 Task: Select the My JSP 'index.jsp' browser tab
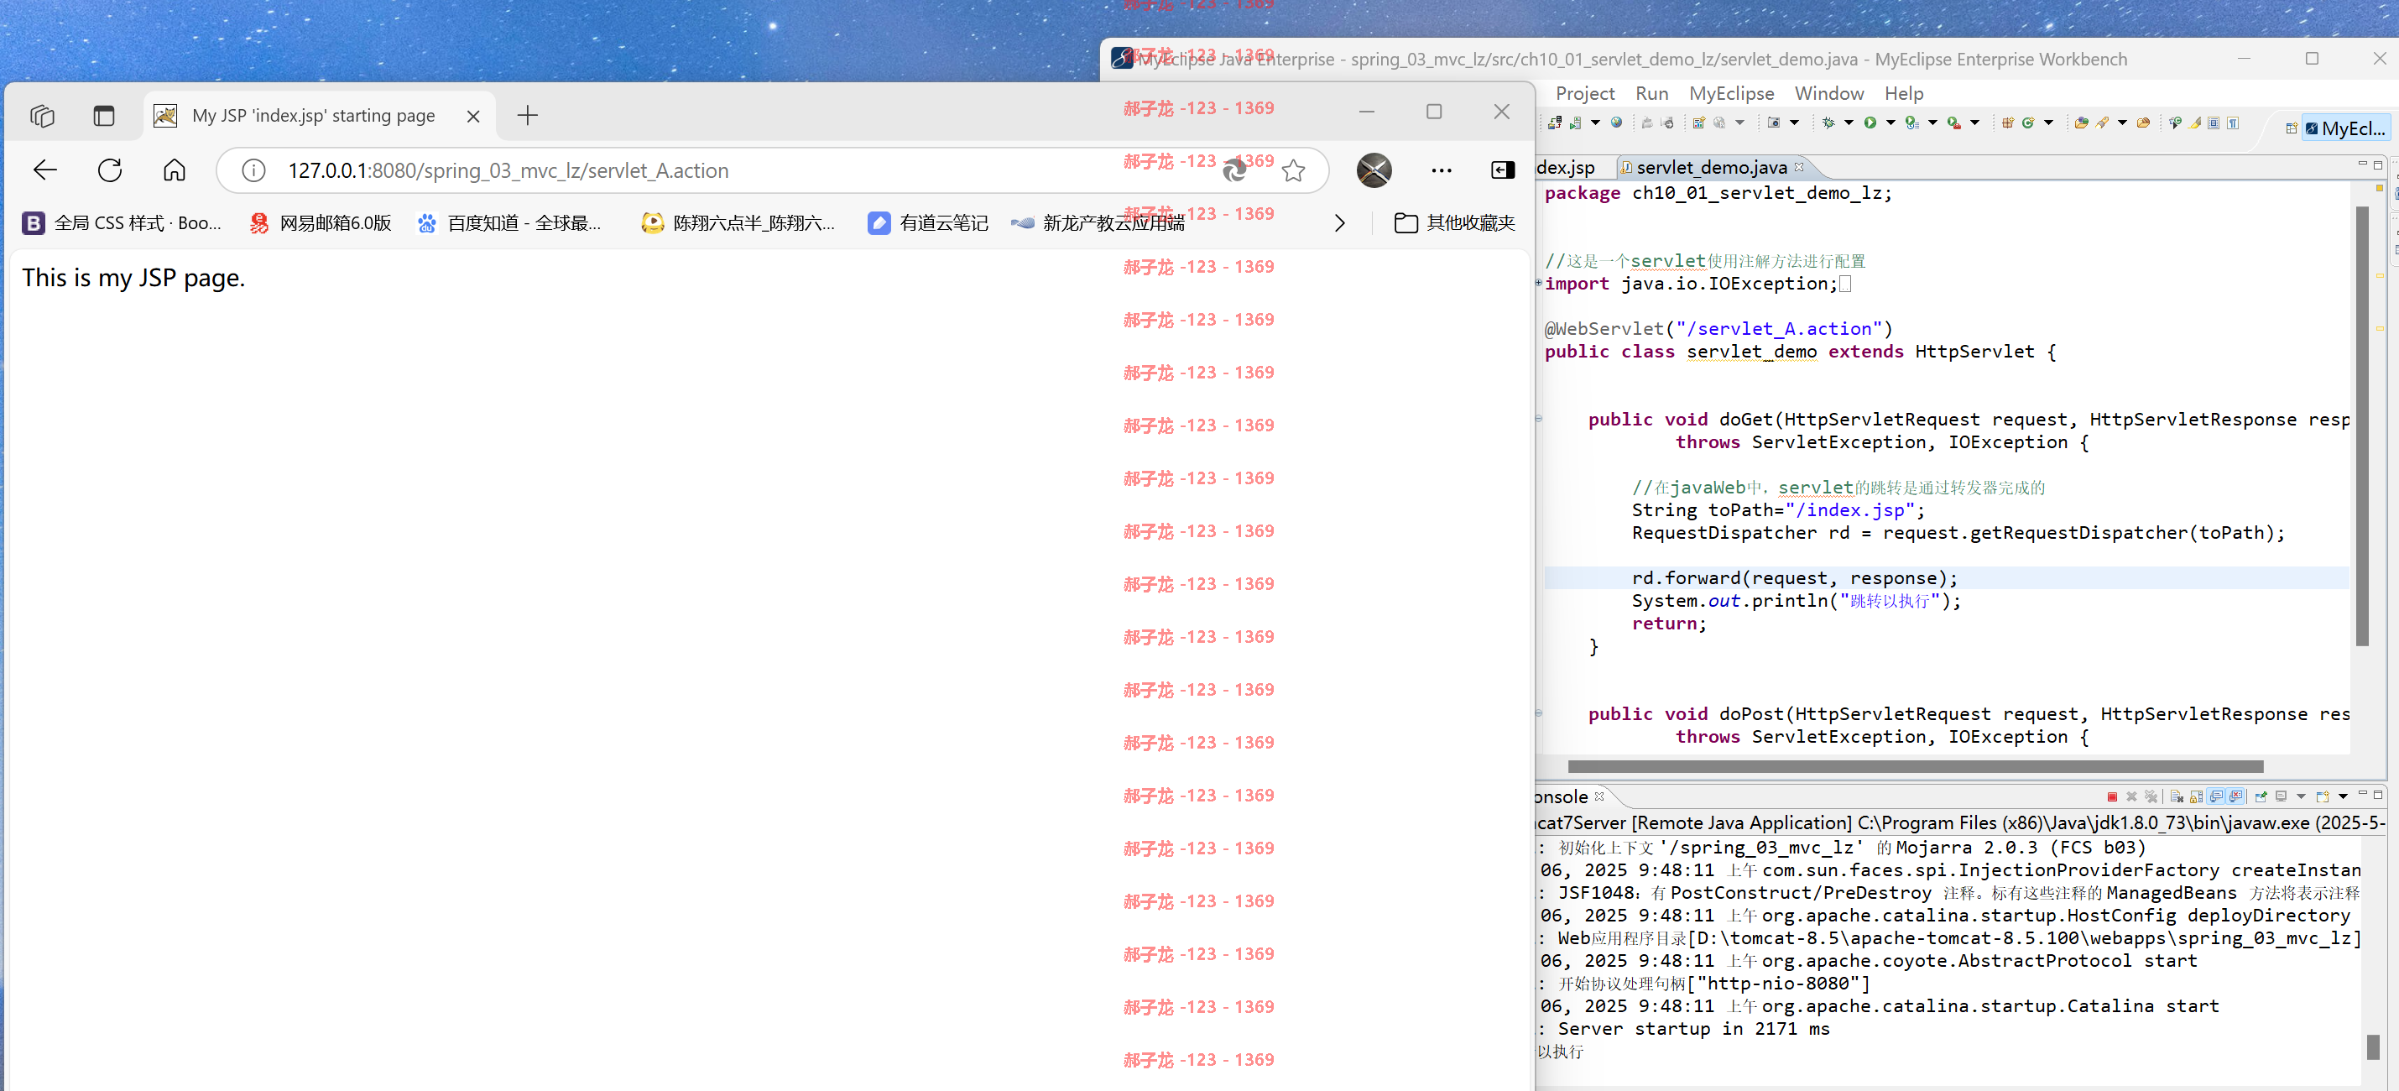click(x=313, y=116)
